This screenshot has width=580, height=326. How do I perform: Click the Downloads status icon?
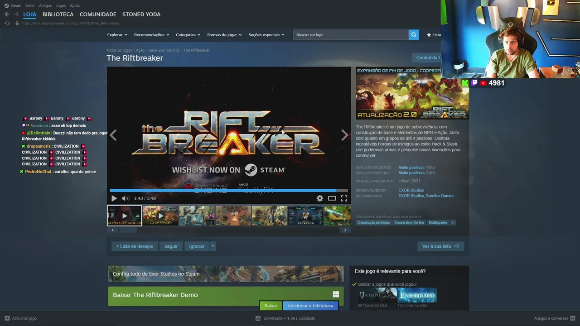(258, 318)
